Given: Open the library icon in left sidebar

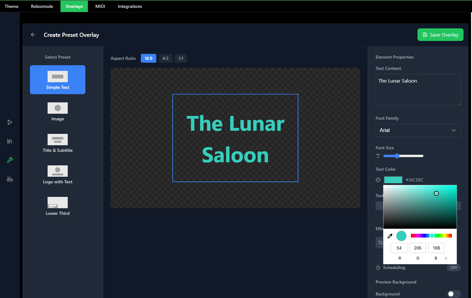Looking at the screenshot, I should pyautogui.click(x=10, y=141).
